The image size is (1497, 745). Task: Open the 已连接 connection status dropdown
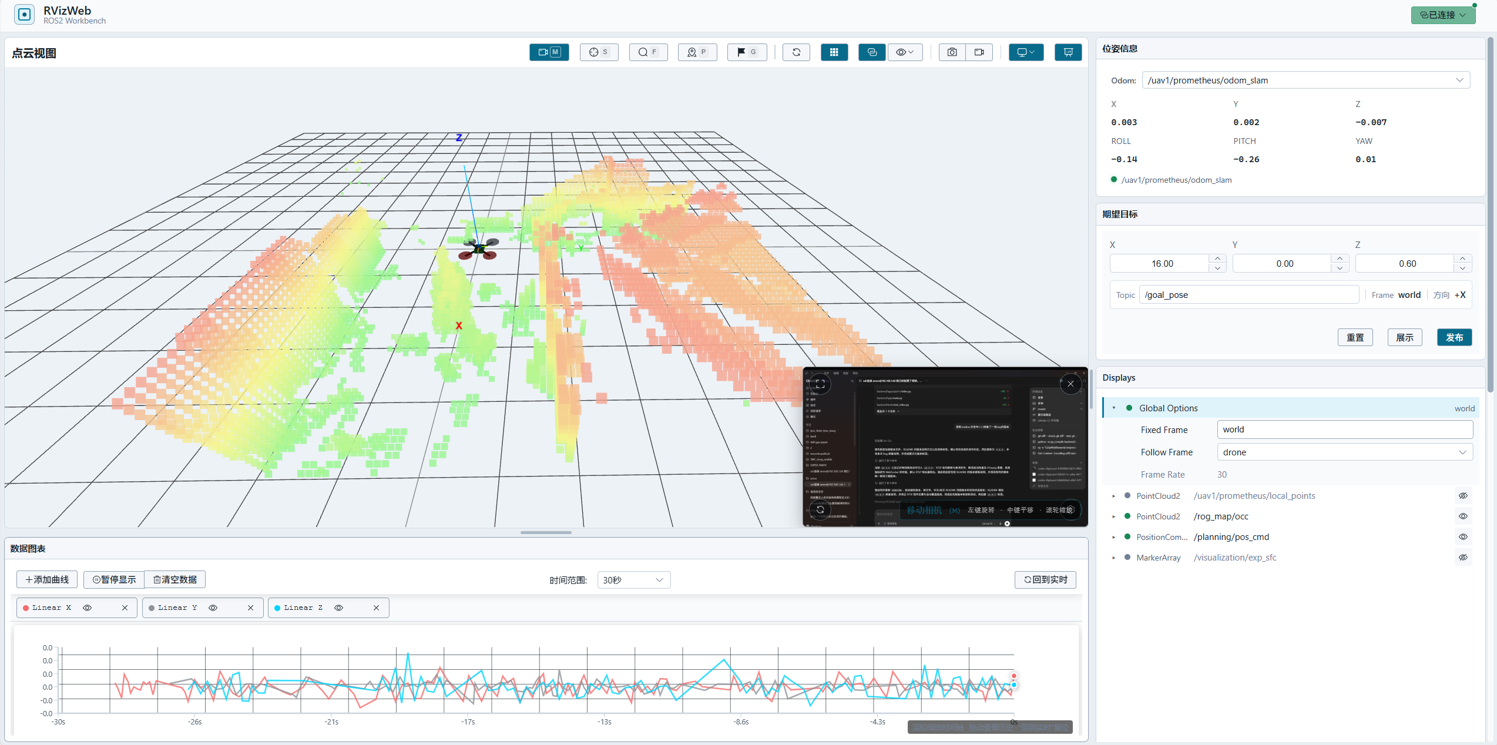point(1442,15)
